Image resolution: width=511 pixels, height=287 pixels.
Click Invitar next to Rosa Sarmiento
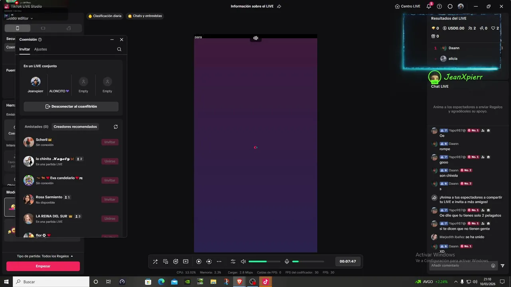point(110,200)
